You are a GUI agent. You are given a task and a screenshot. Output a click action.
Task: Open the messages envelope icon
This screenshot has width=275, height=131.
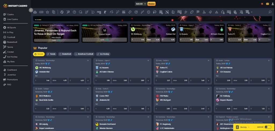(x=267, y=4)
